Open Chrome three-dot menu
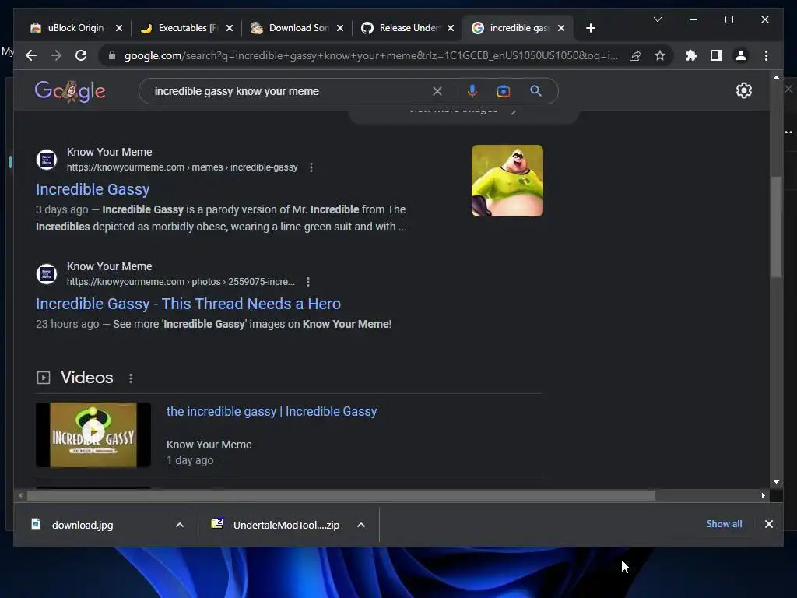Image resolution: width=797 pixels, height=598 pixels. [x=766, y=55]
